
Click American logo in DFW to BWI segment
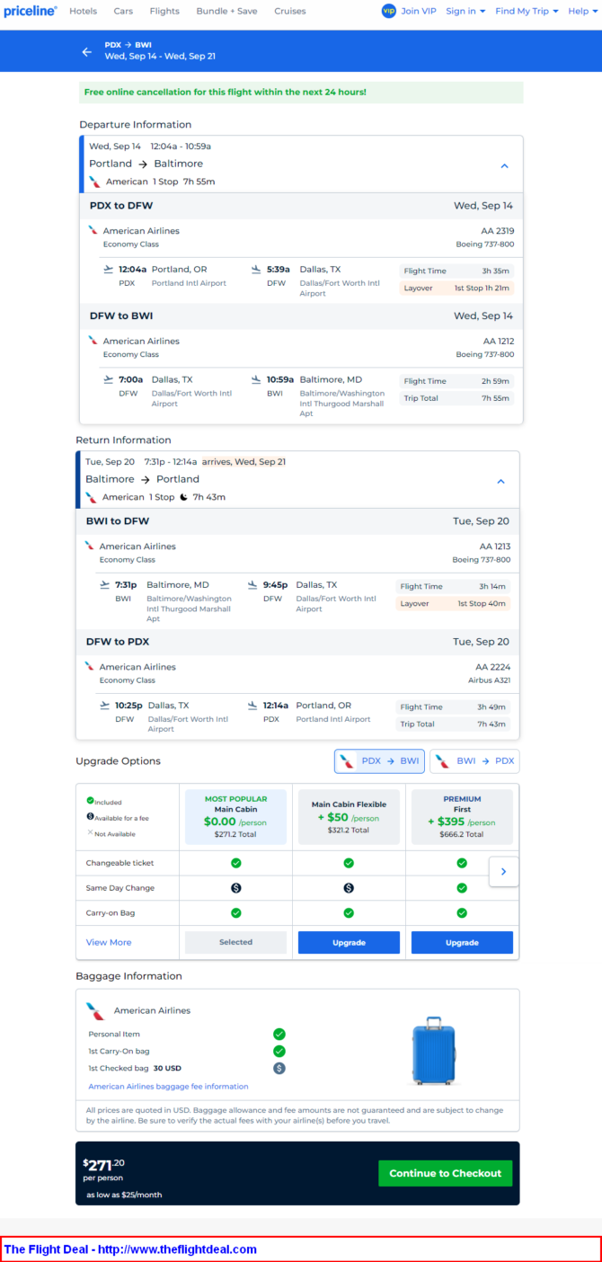click(x=93, y=341)
